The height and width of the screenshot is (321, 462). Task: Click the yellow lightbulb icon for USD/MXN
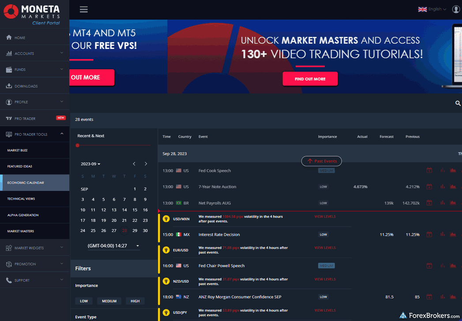tap(166, 219)
